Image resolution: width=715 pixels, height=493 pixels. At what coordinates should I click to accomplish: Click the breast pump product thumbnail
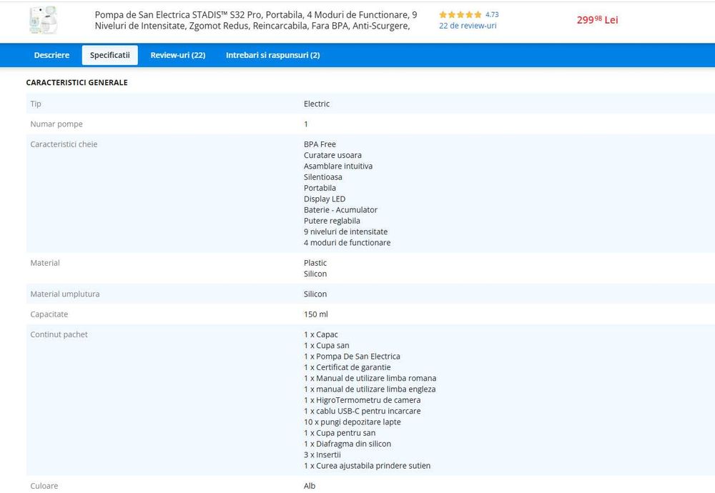click(44, 20)
